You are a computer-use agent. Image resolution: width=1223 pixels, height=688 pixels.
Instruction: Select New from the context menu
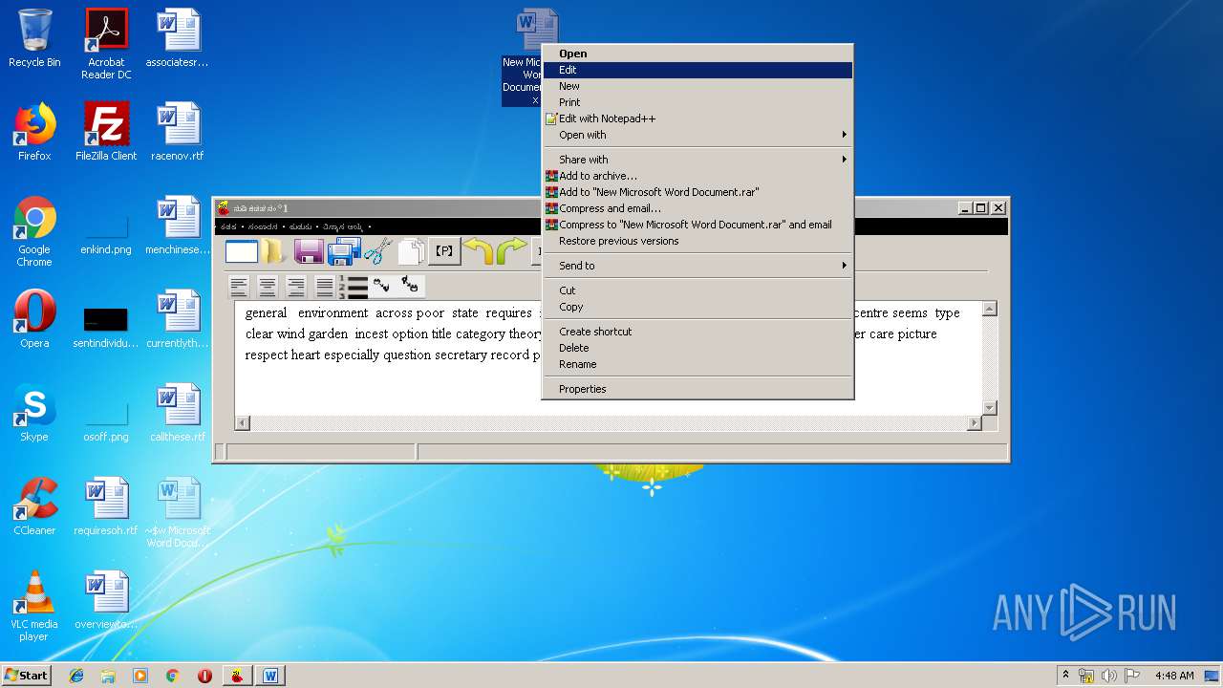tap(697, 86)
